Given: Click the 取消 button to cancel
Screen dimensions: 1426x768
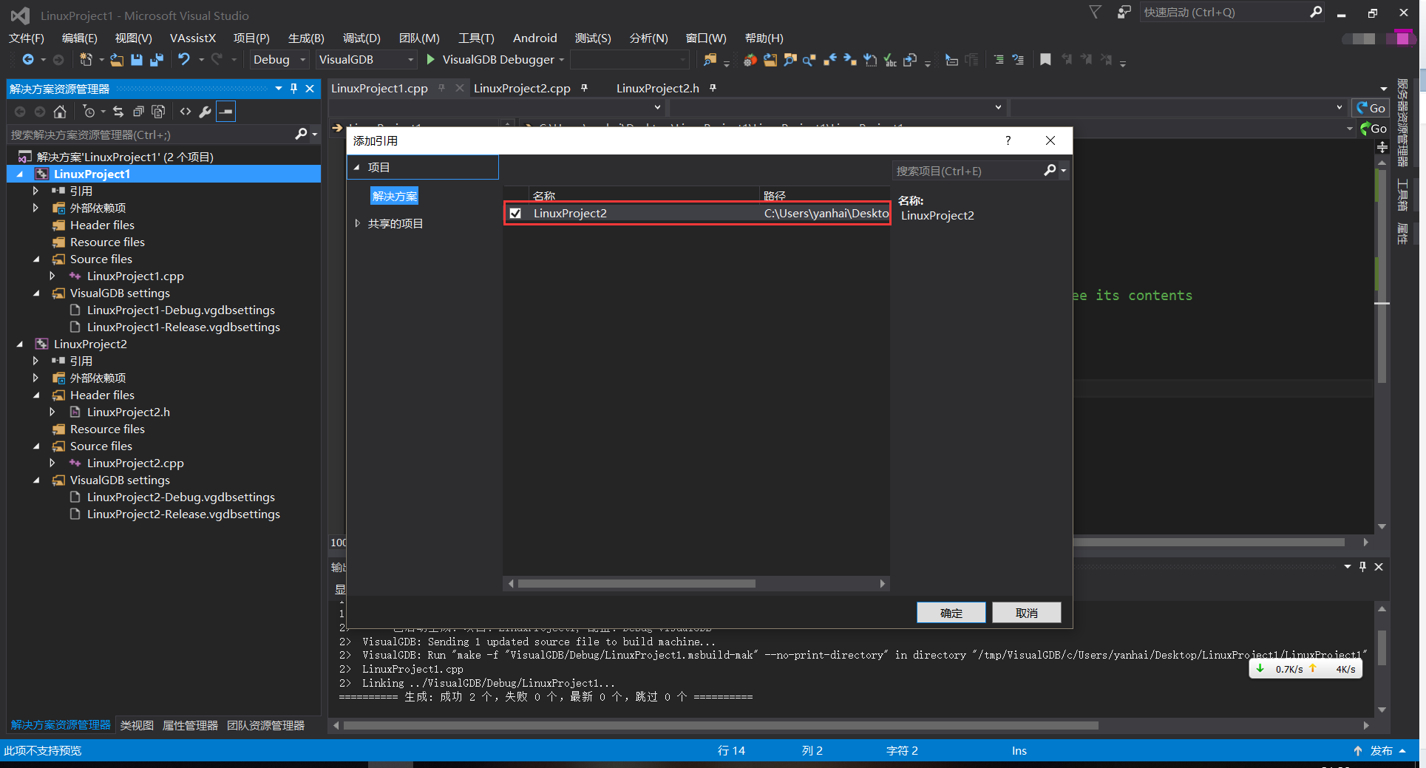Looking at the screenshot, I should (x=1026, y=613).
